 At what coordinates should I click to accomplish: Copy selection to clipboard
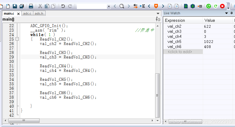click(47, 6)
